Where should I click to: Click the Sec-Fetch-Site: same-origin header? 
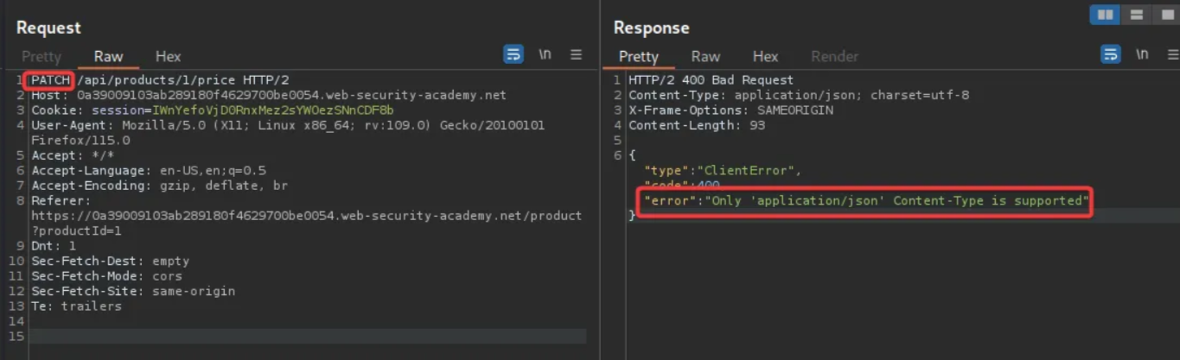[x=133, y=292]
